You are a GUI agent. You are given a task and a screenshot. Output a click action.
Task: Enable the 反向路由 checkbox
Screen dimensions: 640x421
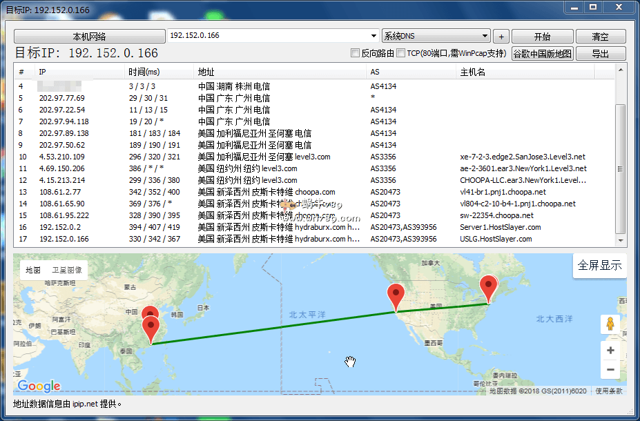pyautogui.click(x=356, y=53)
